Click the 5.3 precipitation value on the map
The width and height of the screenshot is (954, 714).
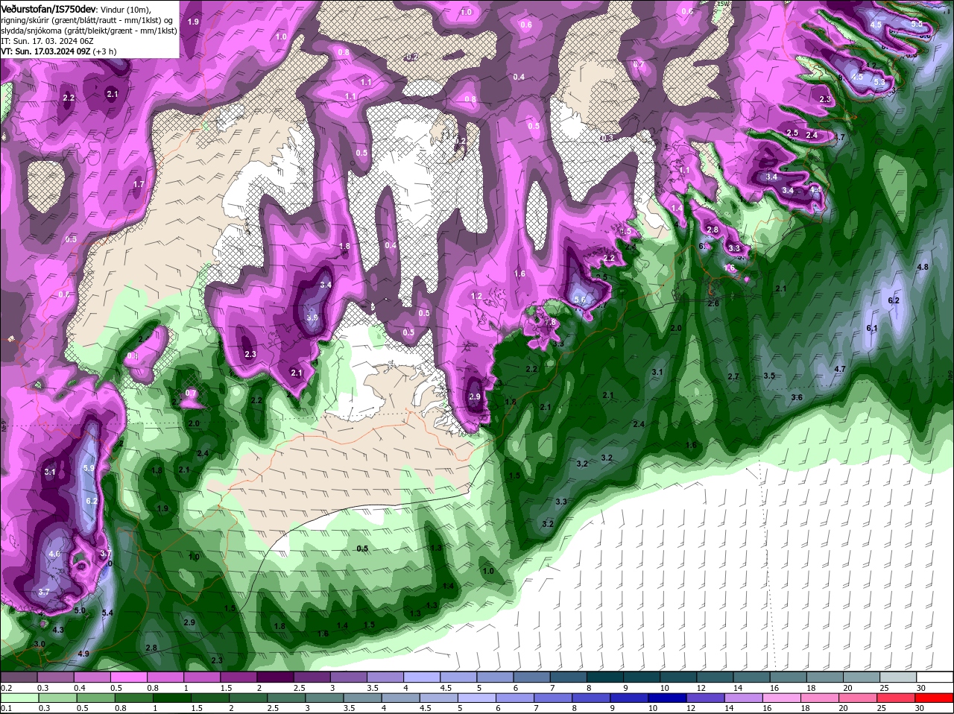(x=879, y=82)
